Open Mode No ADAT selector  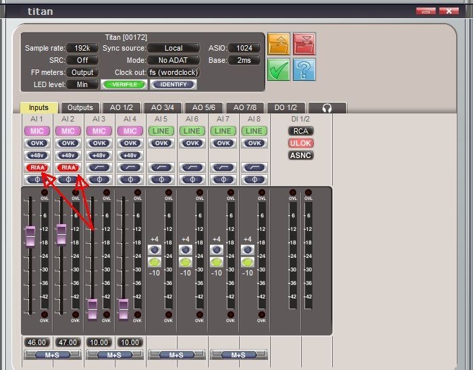pos(173,60)
